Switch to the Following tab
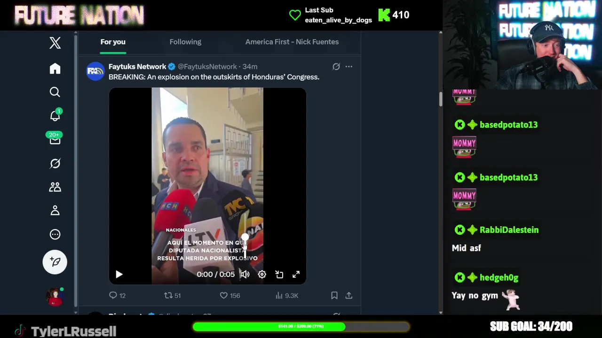The height and width of the screenshot is (338, 602). click(185, 42)
